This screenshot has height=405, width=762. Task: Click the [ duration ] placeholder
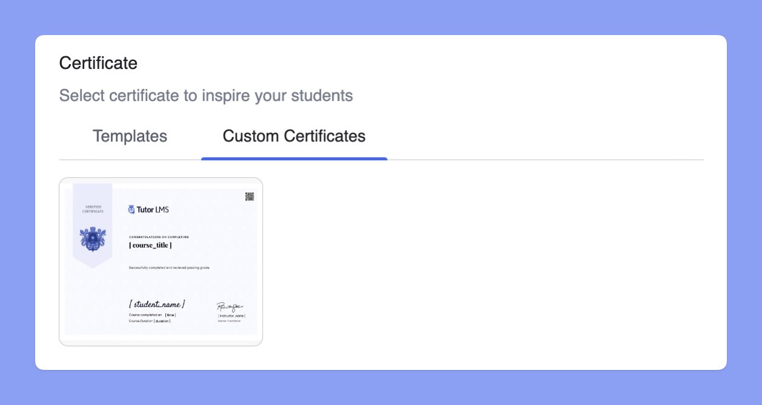(x=162, y=321)
